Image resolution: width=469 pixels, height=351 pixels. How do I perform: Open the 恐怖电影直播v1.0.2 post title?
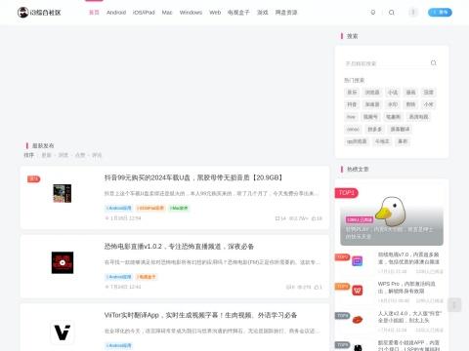[x=179, y=247]
